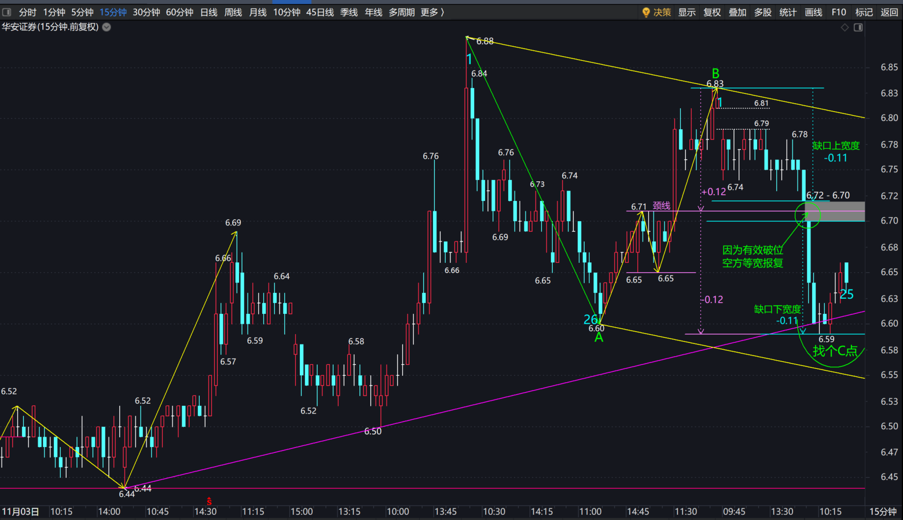The width and height of the screenshot is (903, 520).
Task: Switch to 日线 daily chart
Action: click(x=208, y=12)
